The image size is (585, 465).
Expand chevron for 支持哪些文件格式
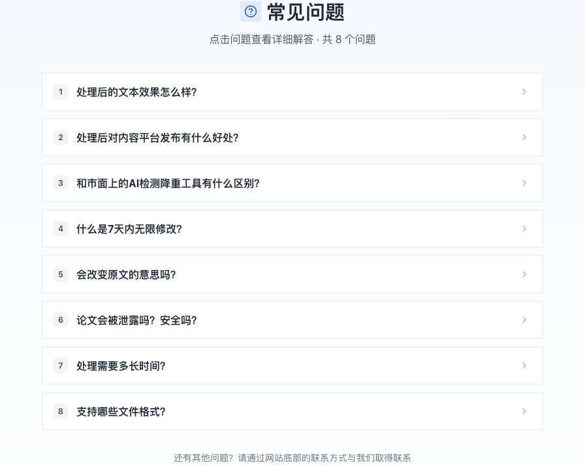pos(524,412)
